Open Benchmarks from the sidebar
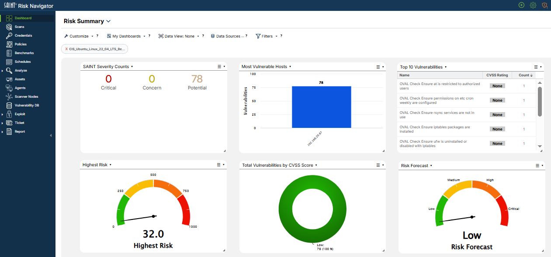551x257 pixels. (x=24, y=53)
